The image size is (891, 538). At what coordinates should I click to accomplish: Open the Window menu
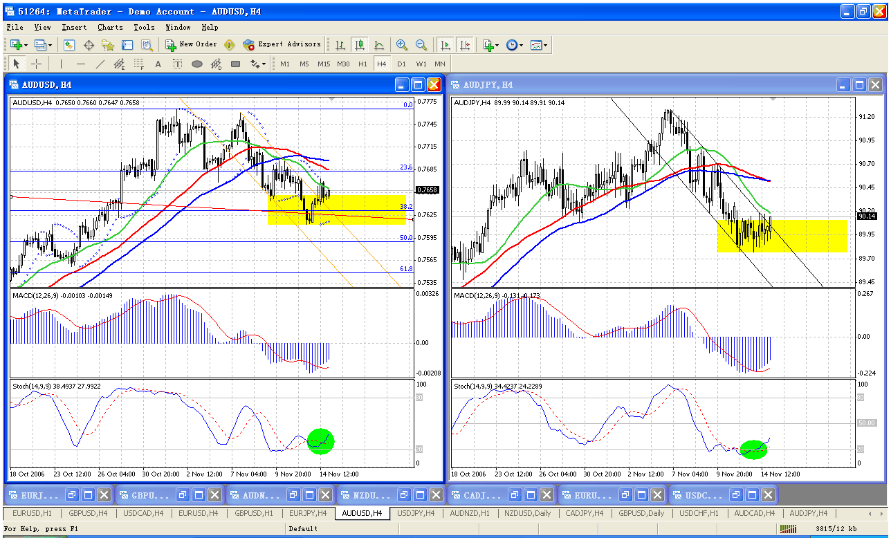pyautogui.click(x=178, y=28)
